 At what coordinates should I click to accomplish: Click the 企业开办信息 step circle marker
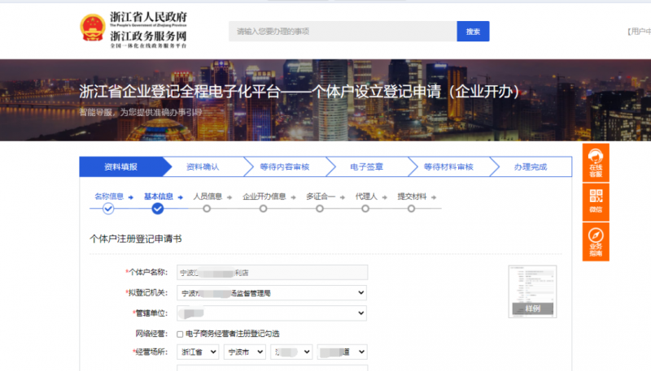[x=263, y=209]
